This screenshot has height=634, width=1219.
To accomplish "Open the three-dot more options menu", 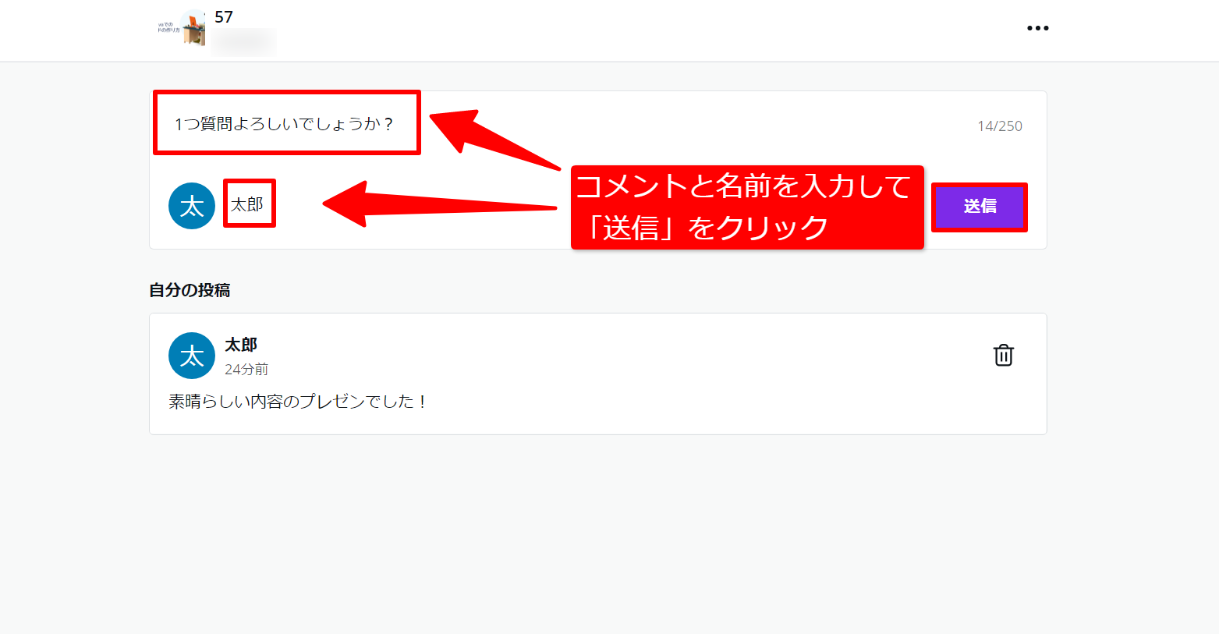I will [1037, 28].
